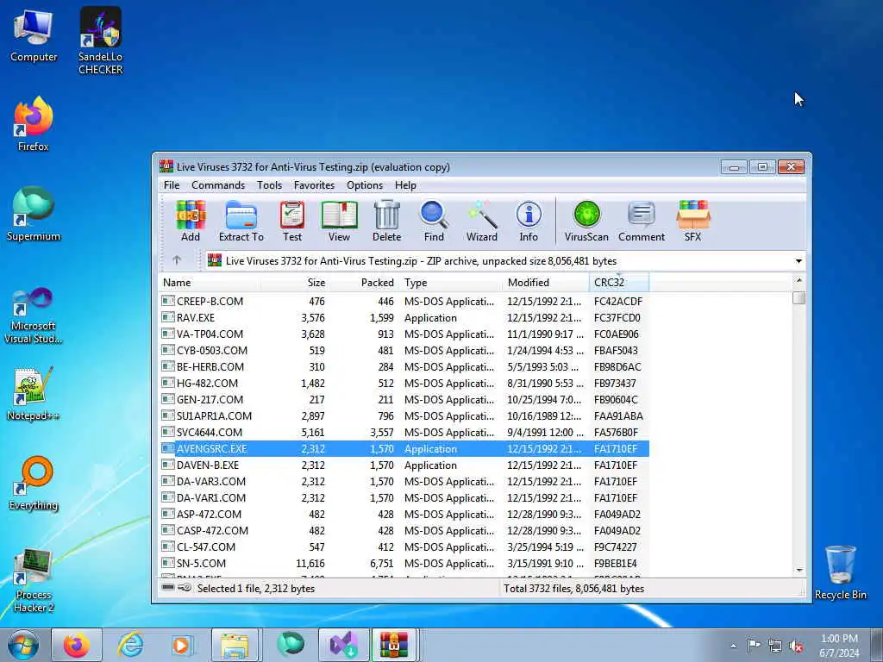Screen dimensions: 883x662
Task: Sort by the Type column header
Action: tap(450, 282)
